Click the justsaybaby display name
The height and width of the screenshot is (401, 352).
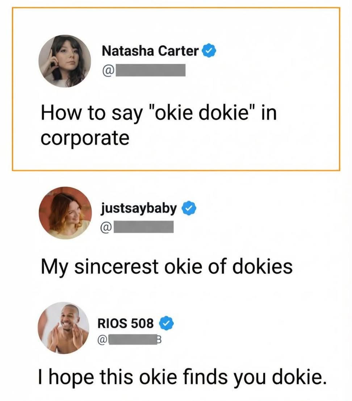point(139,209)
